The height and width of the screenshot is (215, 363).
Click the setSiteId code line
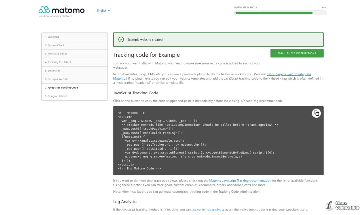(152, 148)
